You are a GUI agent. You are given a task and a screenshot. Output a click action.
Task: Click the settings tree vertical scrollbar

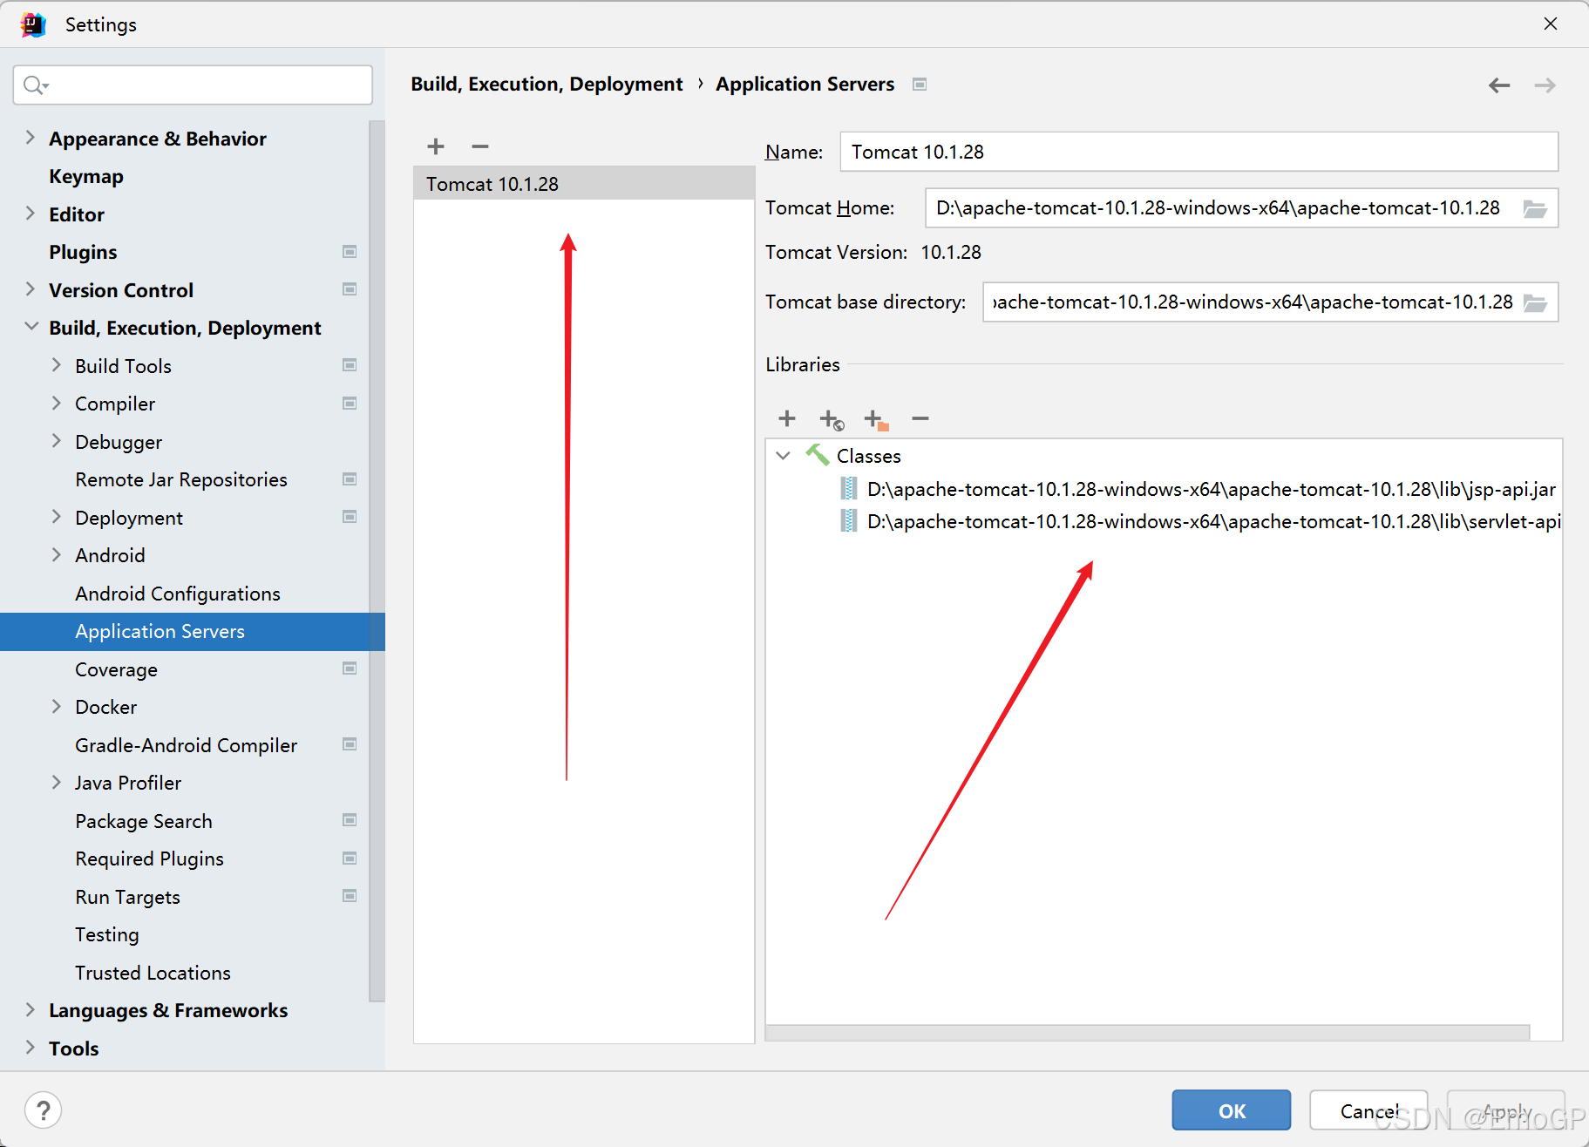pos(377,560)
